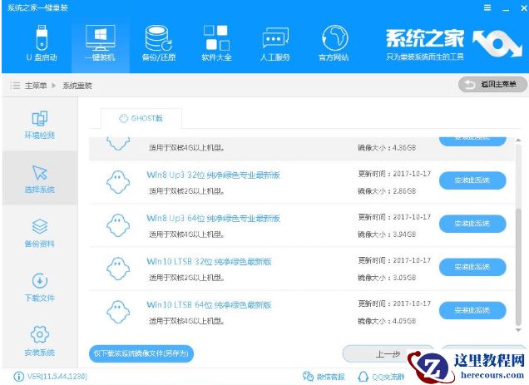This screenshot has width=529, height=385.
Task: Open Win8 Up3 64位 纯净绿色专业最新版 title
Action: point(213,218)
